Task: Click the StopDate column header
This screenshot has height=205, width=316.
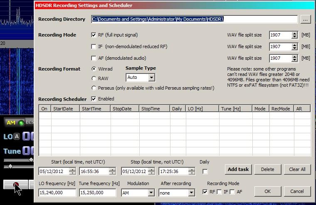Action: pyautogui.click(x=125, y=109)
